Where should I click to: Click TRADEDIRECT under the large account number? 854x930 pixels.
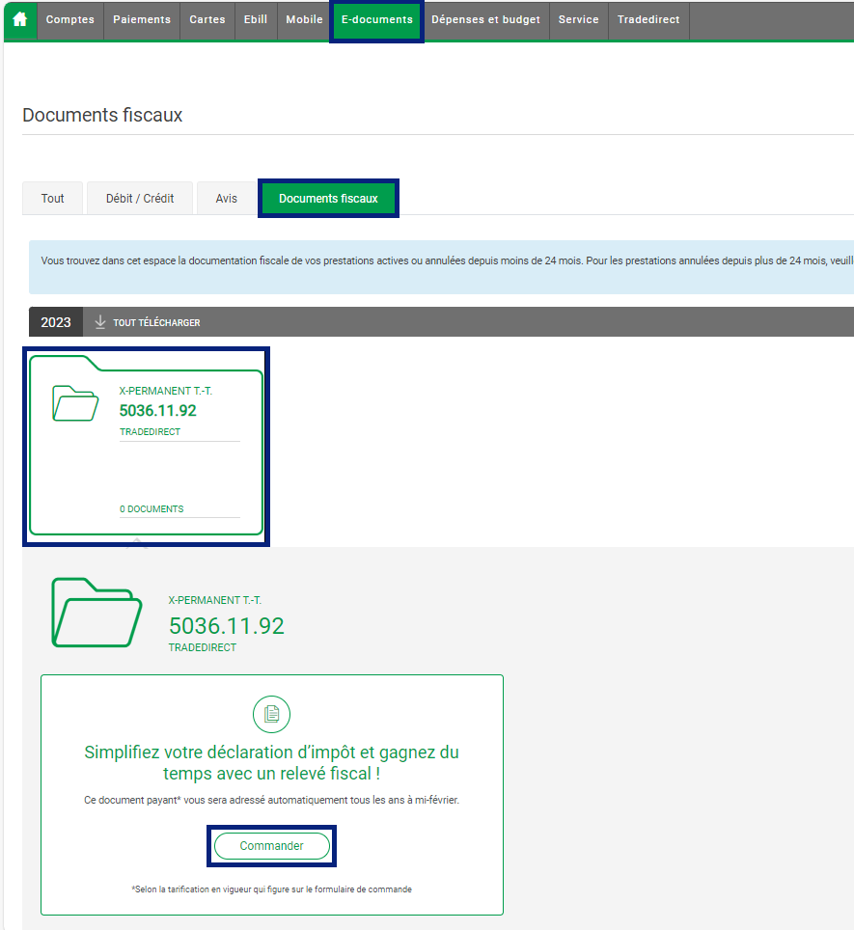(x=203, y=647)
